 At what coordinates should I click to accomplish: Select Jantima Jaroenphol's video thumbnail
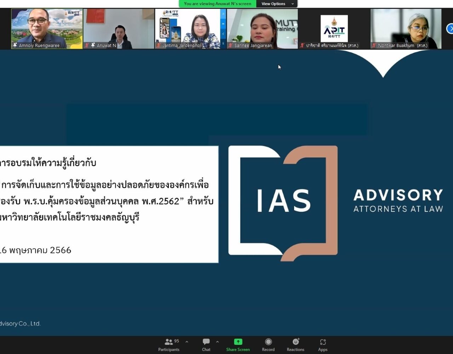tap(190, 29)
